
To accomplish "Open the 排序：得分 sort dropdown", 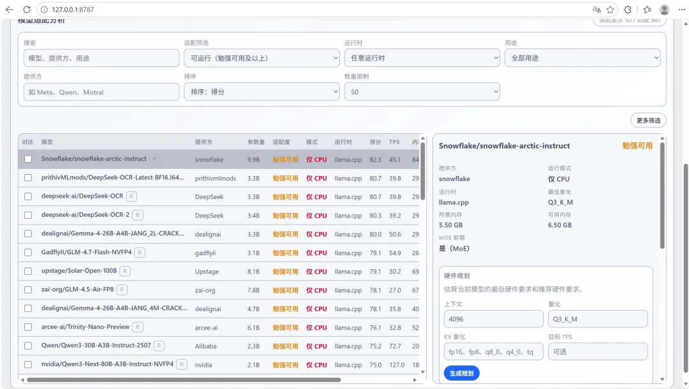I will [x=262, y=92].
